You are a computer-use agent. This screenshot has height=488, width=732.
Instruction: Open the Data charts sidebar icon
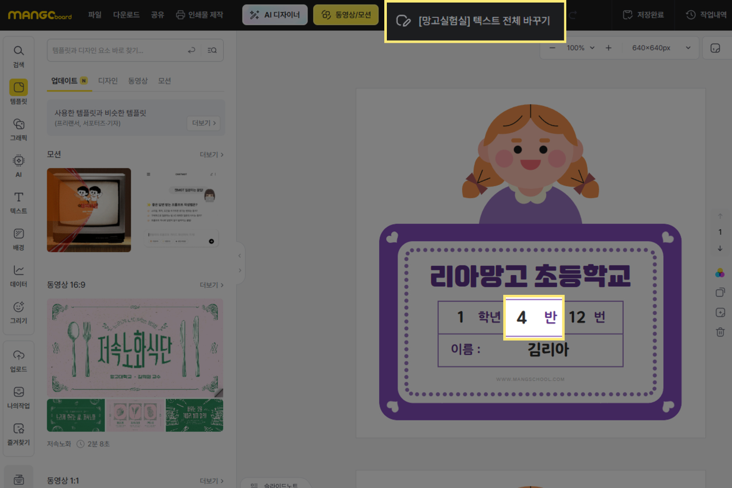(x=19, y=276)
